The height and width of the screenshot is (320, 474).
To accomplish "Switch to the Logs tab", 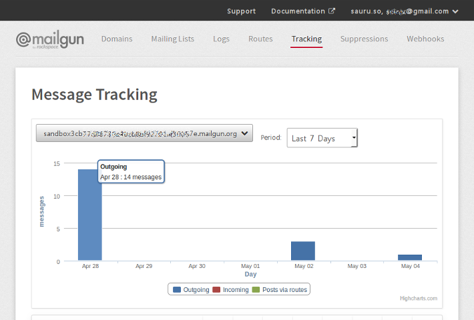I will (221, 39).
